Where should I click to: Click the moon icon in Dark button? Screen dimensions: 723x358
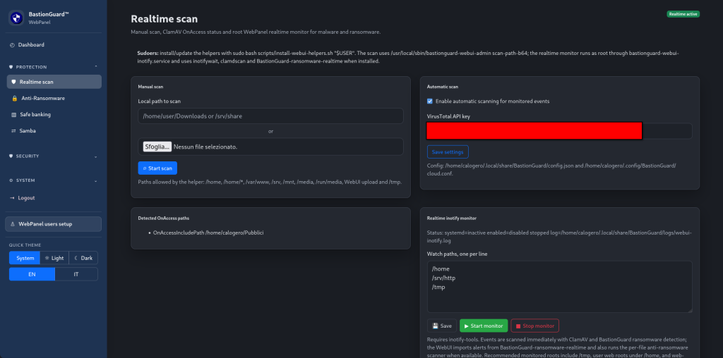point(76,258)
